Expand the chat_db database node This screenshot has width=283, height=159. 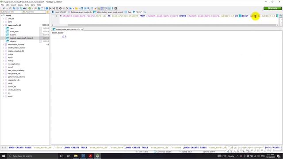click(4, 19)
